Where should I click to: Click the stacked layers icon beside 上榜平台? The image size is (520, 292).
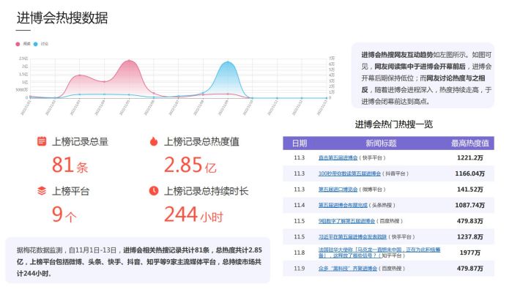click(42, 191)
